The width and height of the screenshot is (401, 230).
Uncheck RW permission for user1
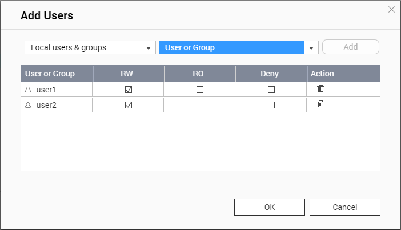point(129,90)
